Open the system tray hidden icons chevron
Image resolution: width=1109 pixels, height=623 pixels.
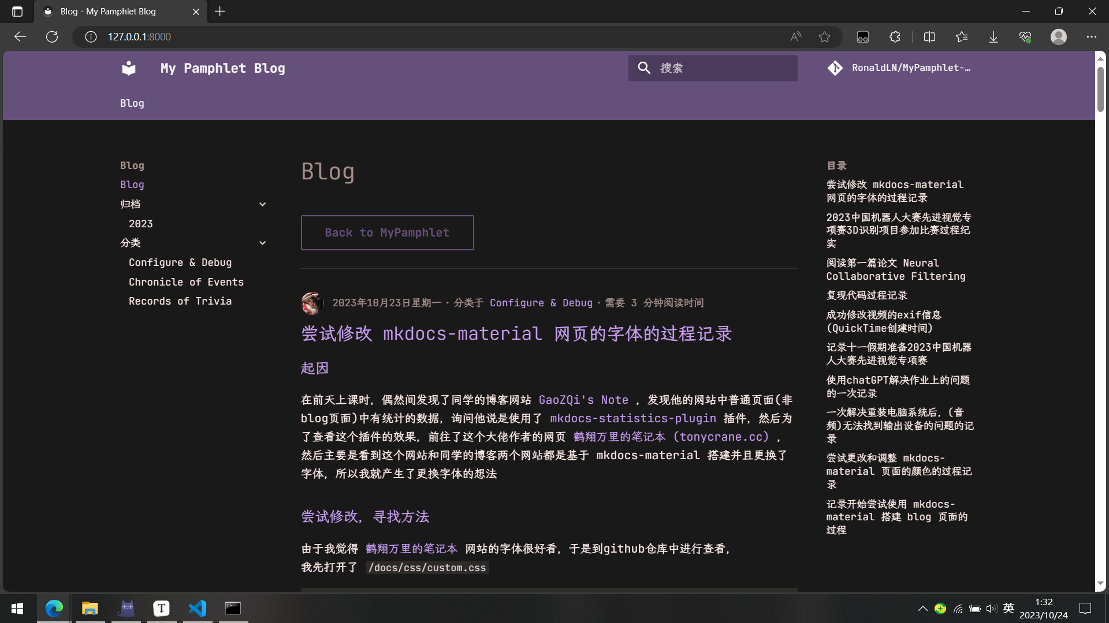tap(922, 609)
